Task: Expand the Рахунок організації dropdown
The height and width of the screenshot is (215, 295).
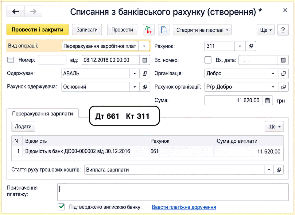Action: (273, 87)
